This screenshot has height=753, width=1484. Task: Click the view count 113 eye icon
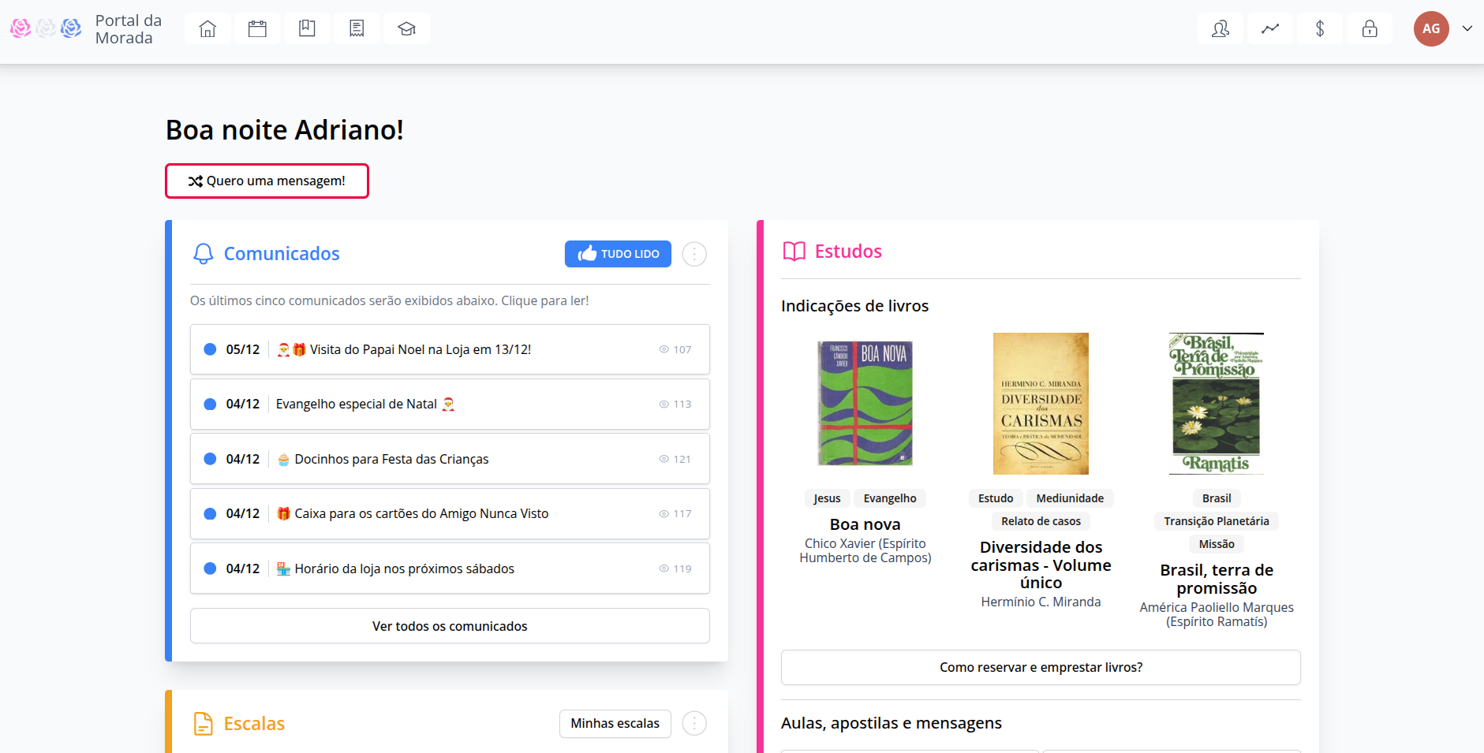tap(664, 404)
